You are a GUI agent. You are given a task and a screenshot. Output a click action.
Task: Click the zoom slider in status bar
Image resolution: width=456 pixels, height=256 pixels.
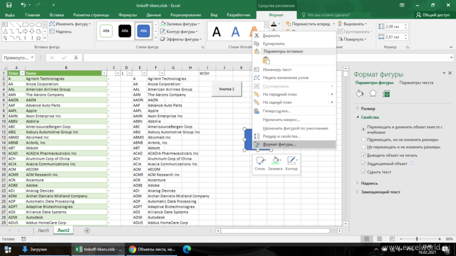point(416,239)
